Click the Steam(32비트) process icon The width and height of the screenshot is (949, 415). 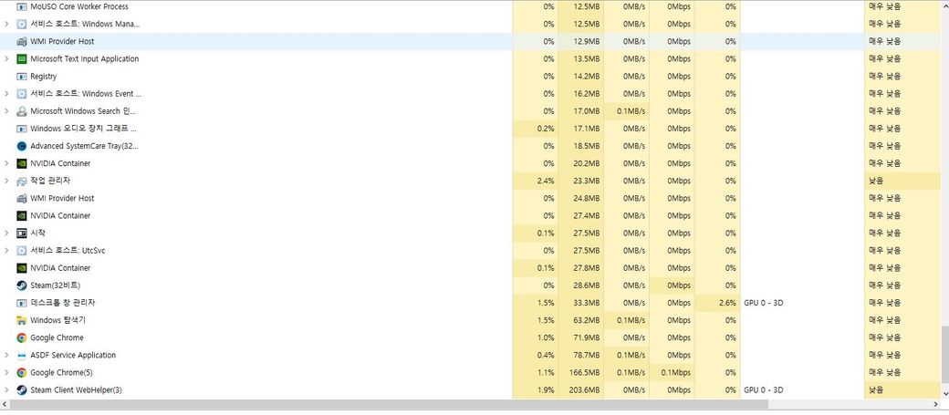tap(22, 285)
